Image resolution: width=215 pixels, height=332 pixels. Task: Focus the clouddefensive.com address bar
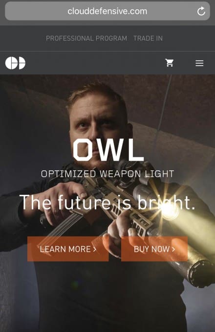click(107, 11)
